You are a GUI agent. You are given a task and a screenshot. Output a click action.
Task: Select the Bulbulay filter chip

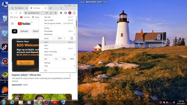pyautogui.click(x=24, y=31)
